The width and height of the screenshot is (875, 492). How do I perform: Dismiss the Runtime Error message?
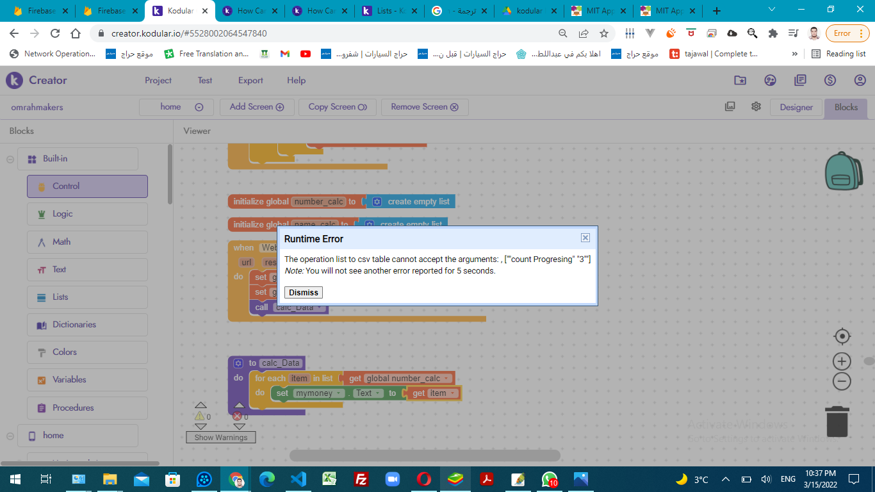[x=304, y=292]
